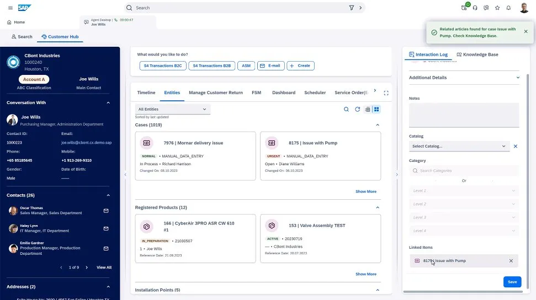Switch to the Knowledge Base tab
Screen dimensions: 536x300
[477, 54]
